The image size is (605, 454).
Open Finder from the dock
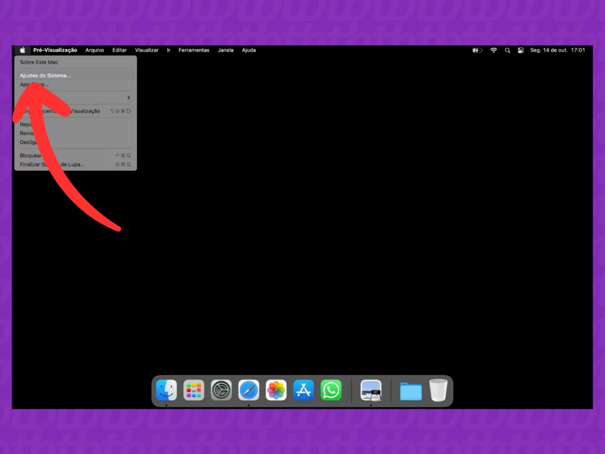coord(166,390)
